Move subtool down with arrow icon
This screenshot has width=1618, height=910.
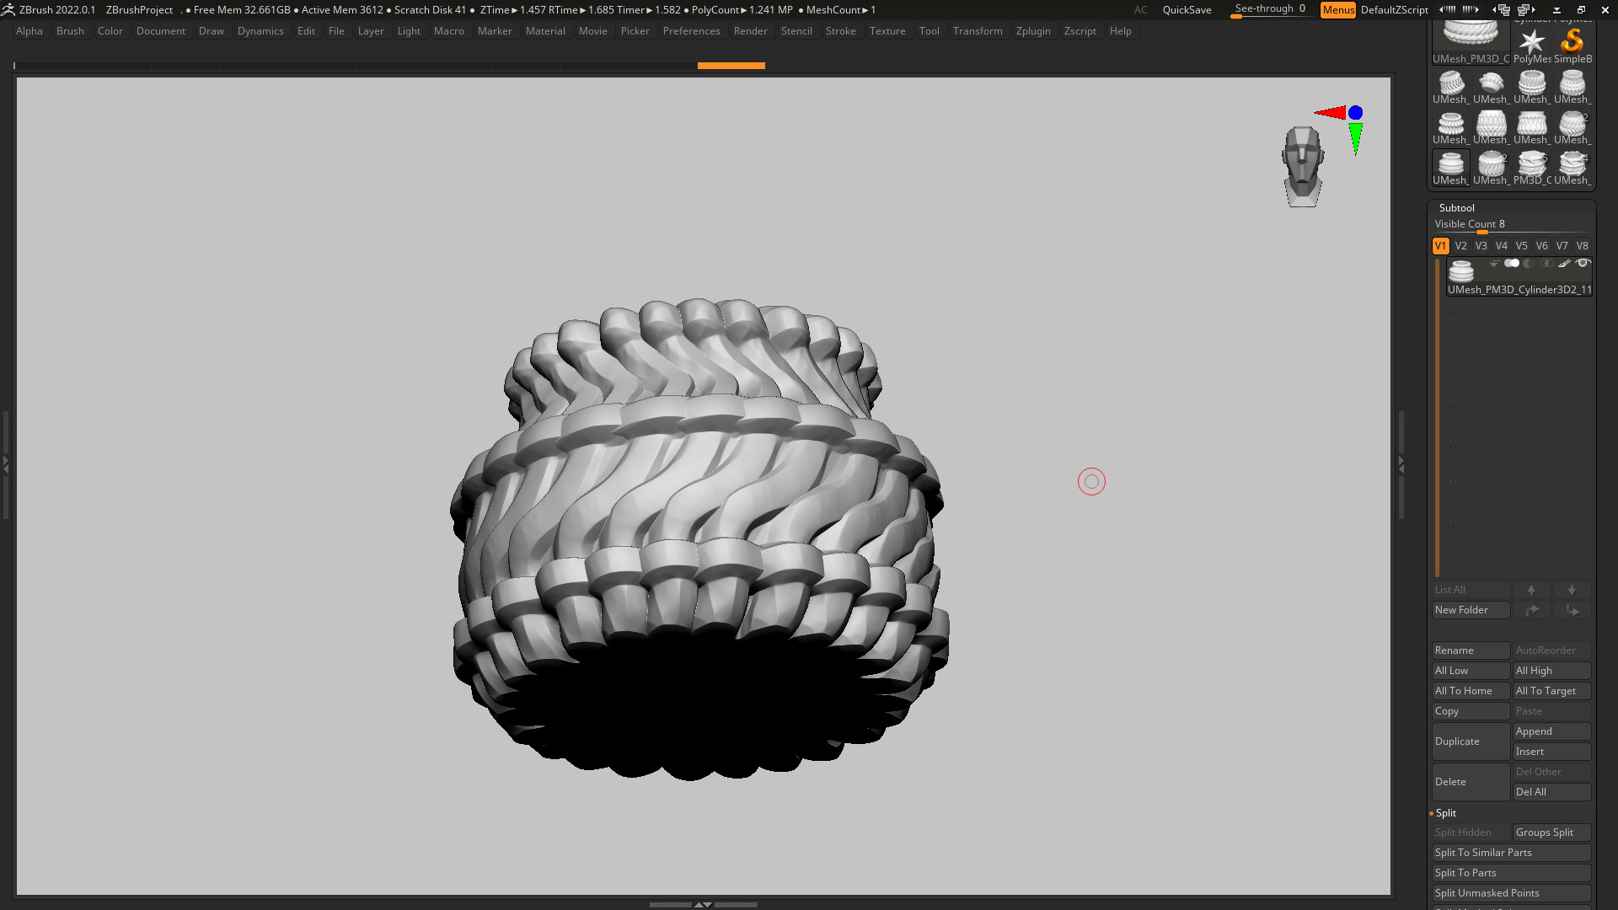[1572, 590]
